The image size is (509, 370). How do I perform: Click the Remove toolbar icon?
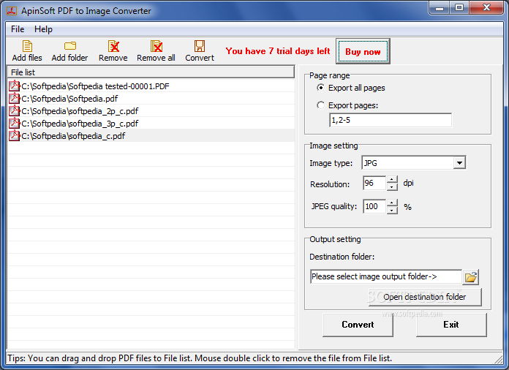pos(113,46)
